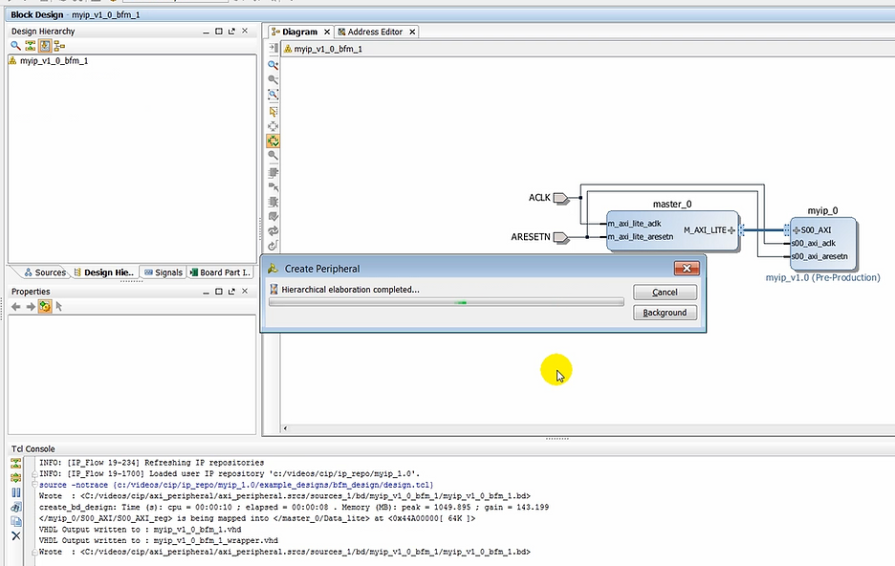The height and width of the screenshot is (566, 895).
Task: Click Regenerate Layout icon in diagram toolbar
Action: point(273,231)
